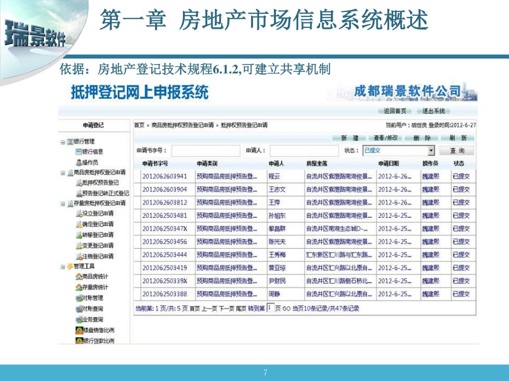Sort by 申请书字号 column header
Viewport: 509px width, 381px height.
click(x=155, y=164)
